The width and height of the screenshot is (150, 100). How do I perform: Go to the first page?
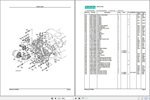click(x=52, y=98)
